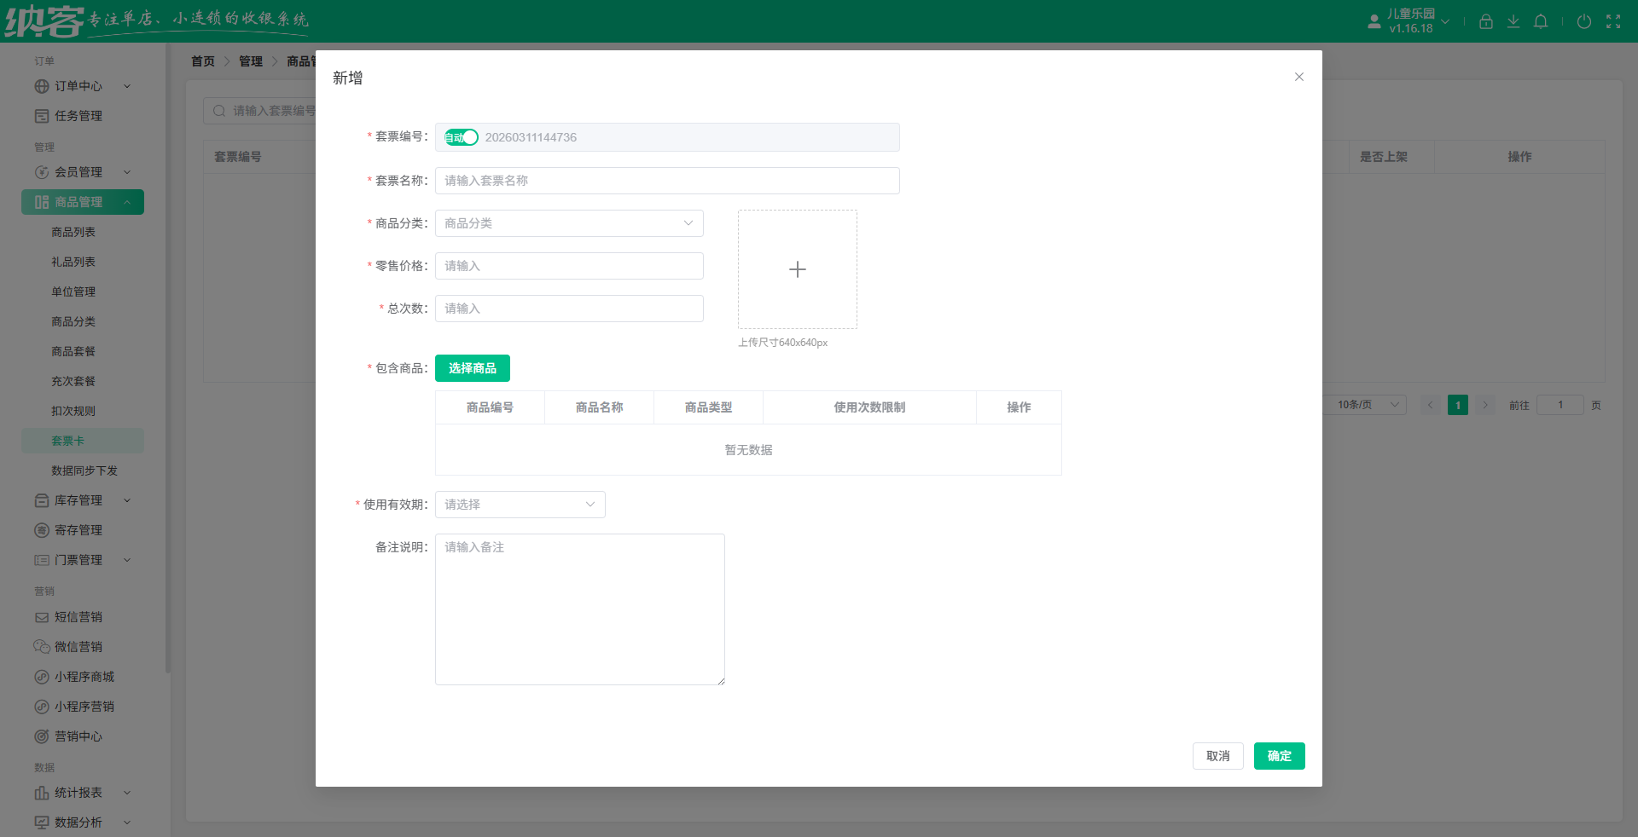
Task: Click the power logout icon
Action: click(1584, 21)
